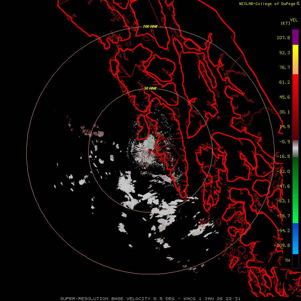This screenshot has height=301, width=301.
Task: Click the 22:31 timestamp in the caption
Action: [233, 299]
